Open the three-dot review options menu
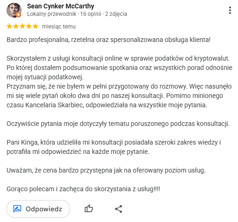Image resolution: width=238 pixels, height=222 pixels. pyautogui.click(x=230, y=10)
